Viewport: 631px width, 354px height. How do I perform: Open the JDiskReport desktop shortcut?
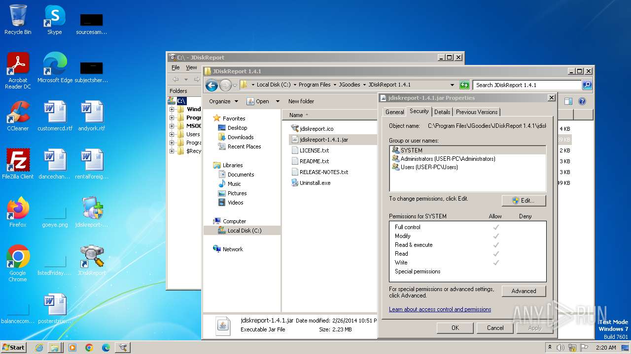click(92, 261)
